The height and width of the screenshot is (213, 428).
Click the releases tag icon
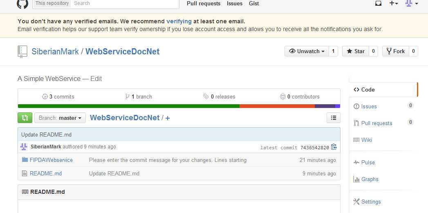click(206, 96)
